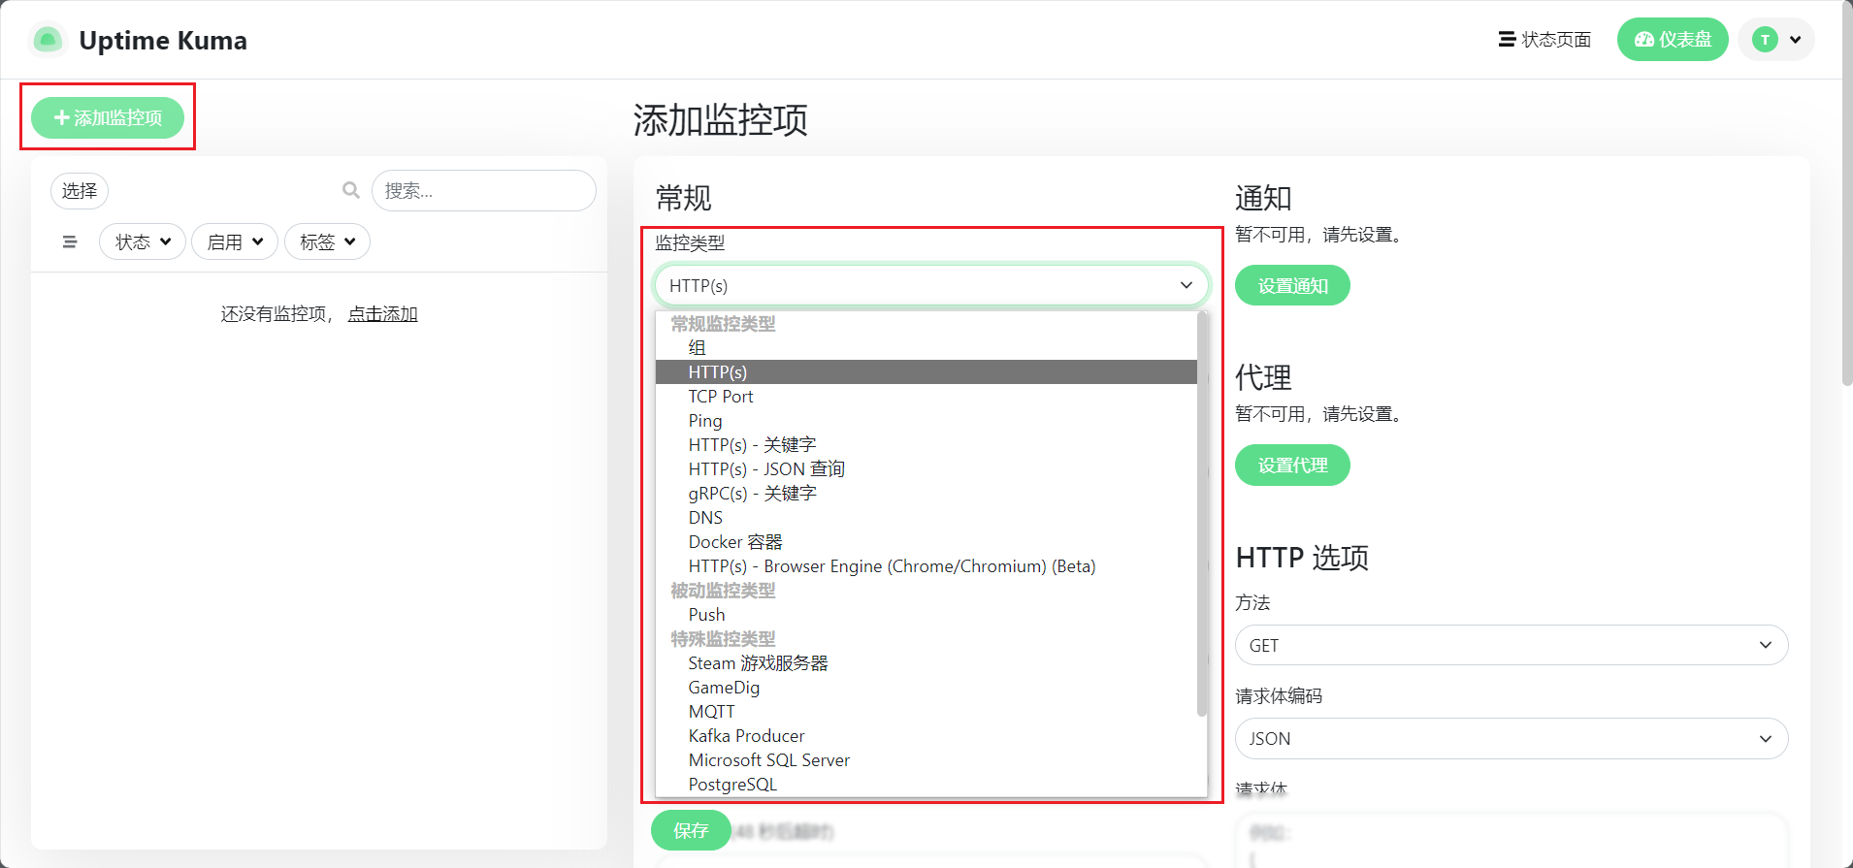The width and height of the screenshot is (1853, 868).
Task: Click the search magnifier icon
Action: pyautogui.click(x=351, y=190)
